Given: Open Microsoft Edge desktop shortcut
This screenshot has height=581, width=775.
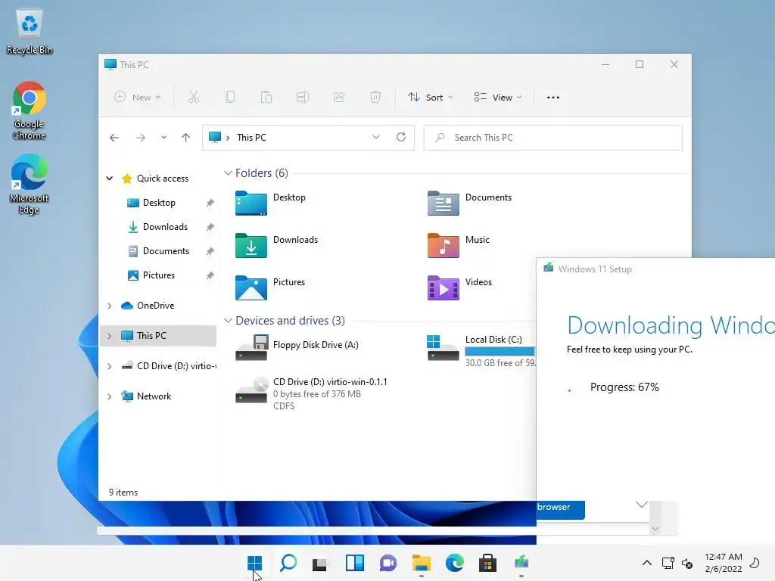Looking at the screenshot, I should pyautogui.click(x=30, y=184).
